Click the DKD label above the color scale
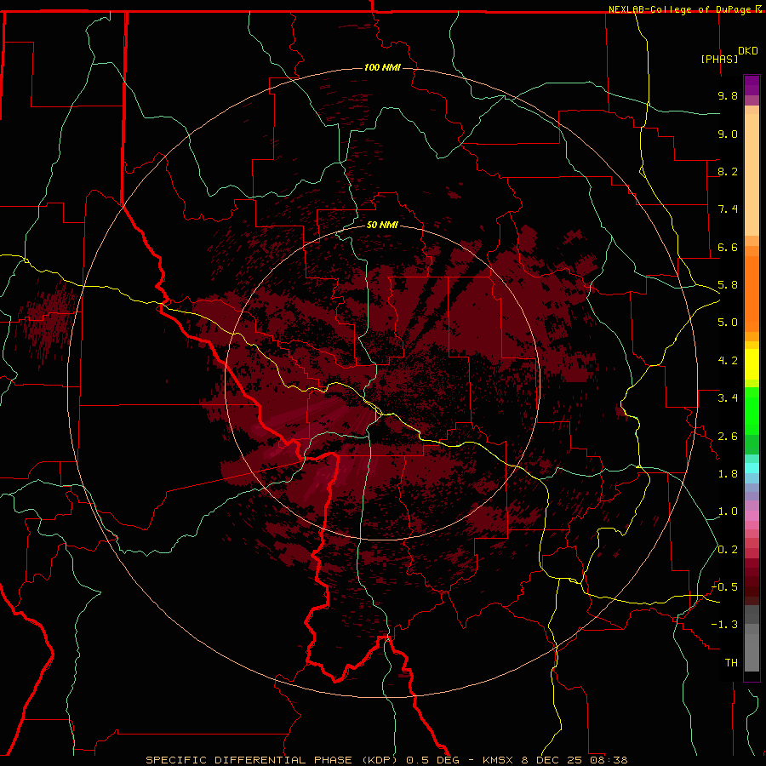 (x=748, y=51)
